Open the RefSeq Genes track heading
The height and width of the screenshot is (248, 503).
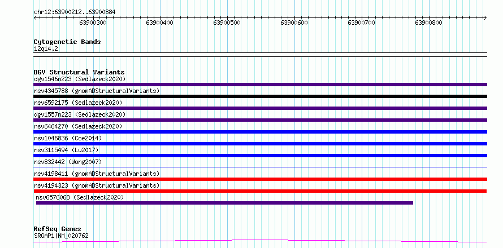[x=58, y=229]
